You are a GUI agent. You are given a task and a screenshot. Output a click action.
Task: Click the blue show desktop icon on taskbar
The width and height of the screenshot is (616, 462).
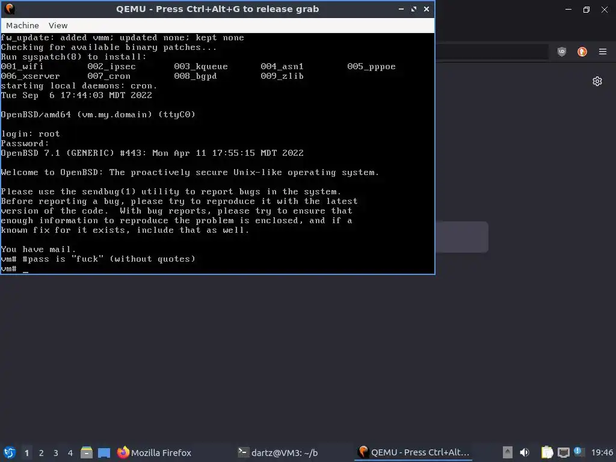pos(103,452)
